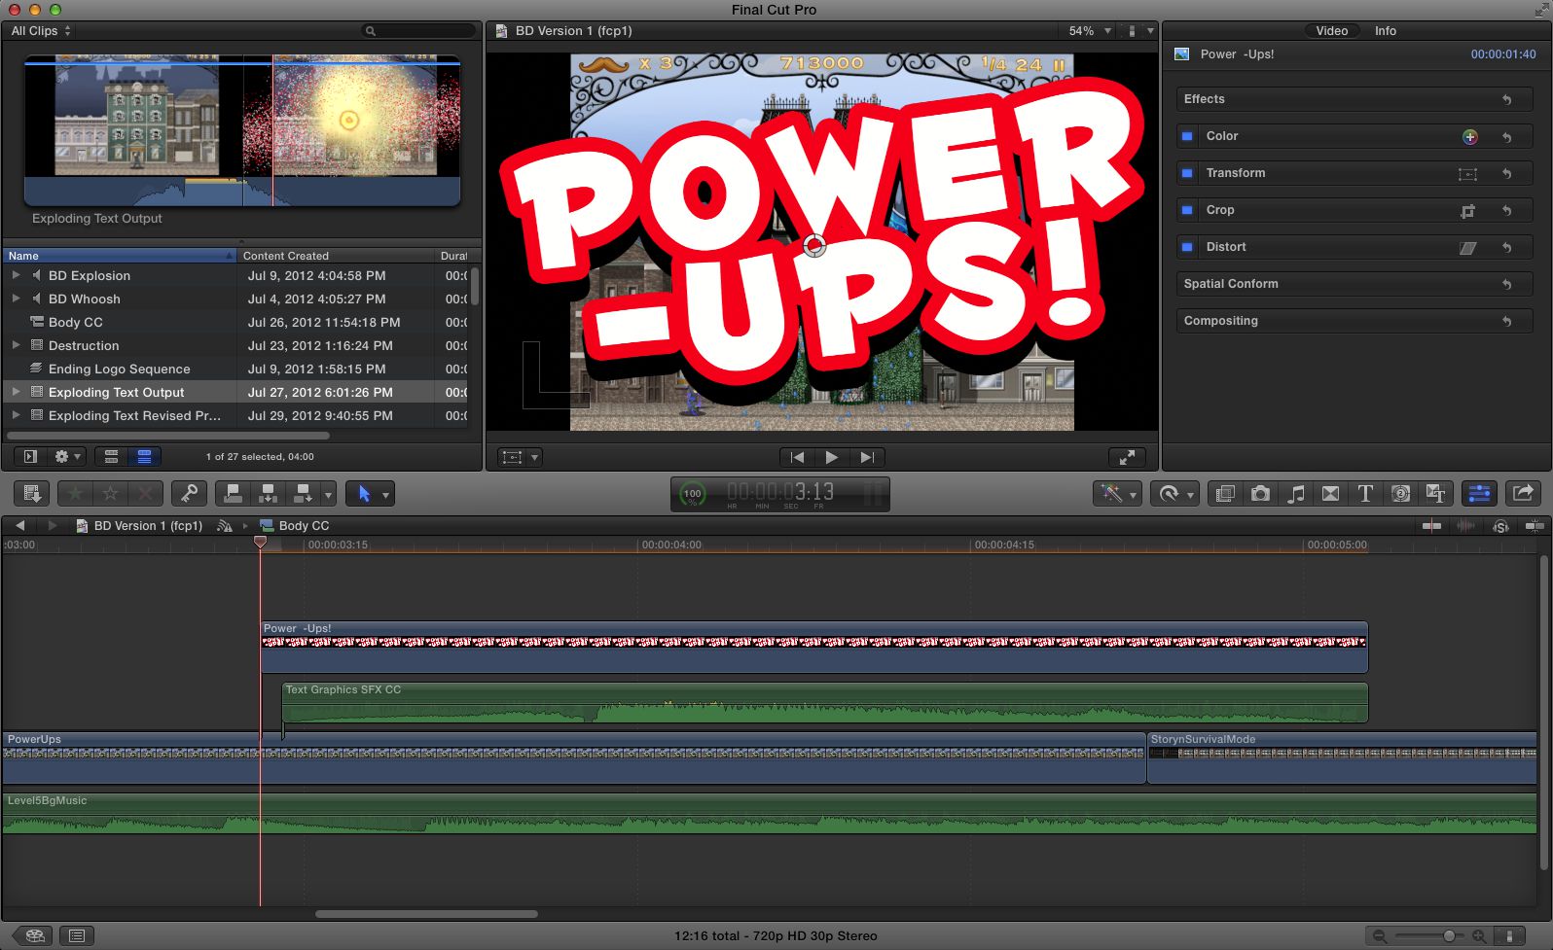Reject selection with the red X icon
This screenshot has width=1553, height=950.
pyautogui.click(x=146, y=494)
